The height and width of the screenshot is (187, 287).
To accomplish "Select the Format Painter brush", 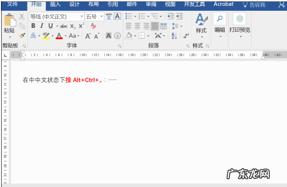I will (x=22, y=36).
